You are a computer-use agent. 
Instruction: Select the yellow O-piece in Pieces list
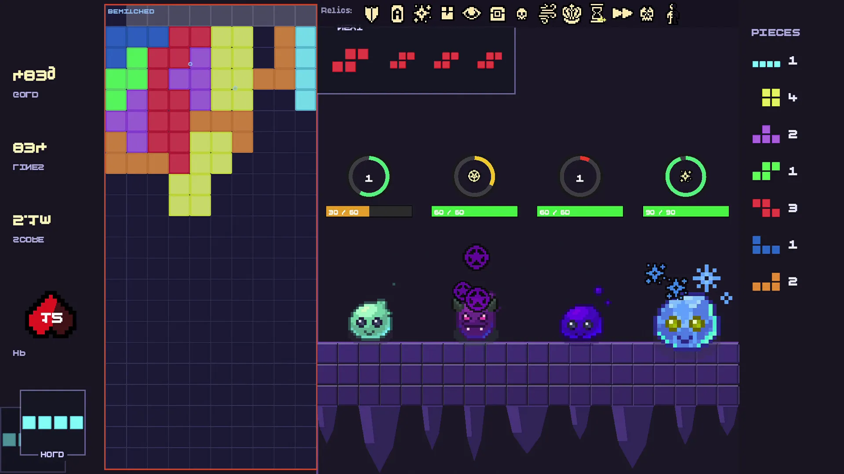pyautogui.click(x=771, y=97)
